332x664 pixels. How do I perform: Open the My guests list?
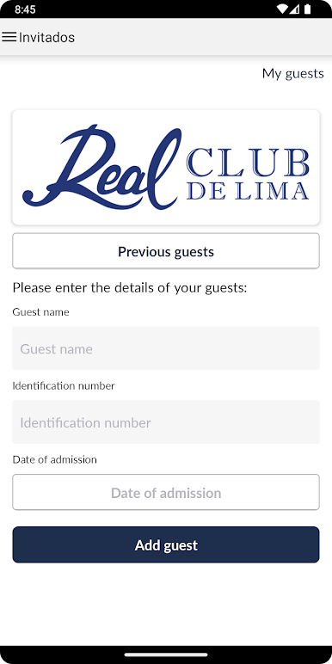pyautogui.click(x=293, y=73)
